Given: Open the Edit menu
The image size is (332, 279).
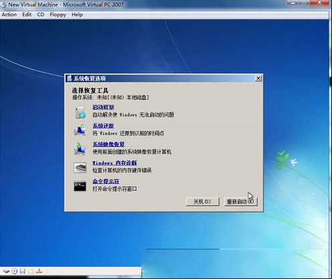Looking at the screenshot, I should click(27, 15).
